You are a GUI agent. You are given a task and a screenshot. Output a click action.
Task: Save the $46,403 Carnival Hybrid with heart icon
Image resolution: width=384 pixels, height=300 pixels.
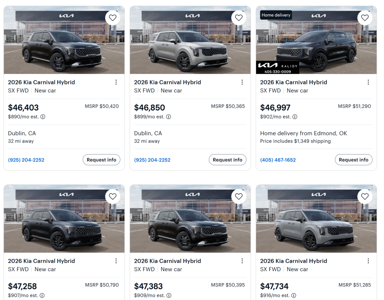click(112, 18)
